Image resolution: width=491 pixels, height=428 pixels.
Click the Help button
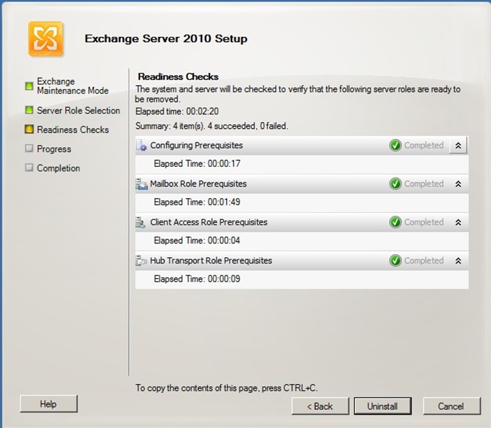(x=49, y=403)
